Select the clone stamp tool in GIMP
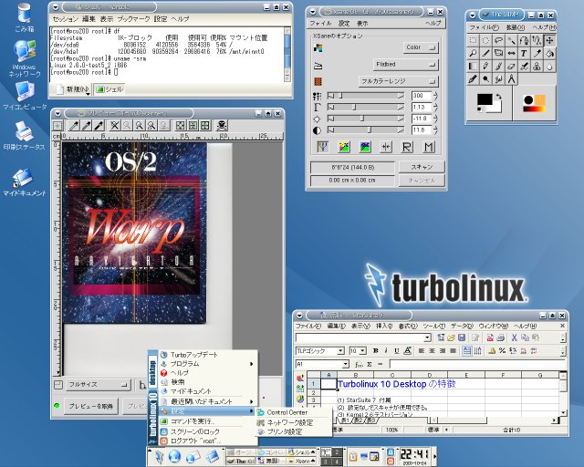Image resolution: width=584 pixels, height=467 pixels. (537, 67)
